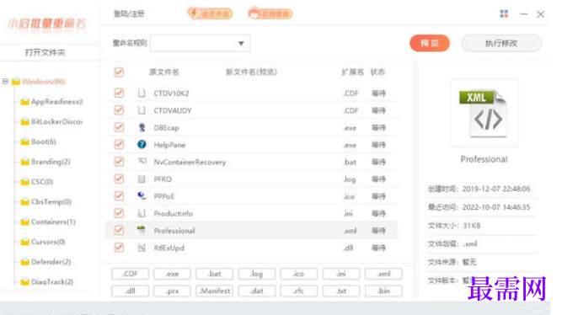
Task: Click the ProductInfo ini icon
Action: point(142,213)
